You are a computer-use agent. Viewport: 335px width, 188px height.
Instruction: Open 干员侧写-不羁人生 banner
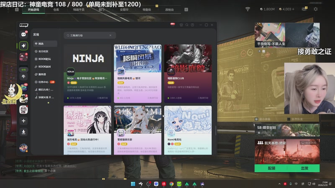tap(287, 35)
